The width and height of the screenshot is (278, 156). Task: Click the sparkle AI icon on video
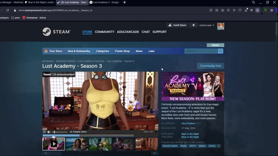[x=104, y=77]
